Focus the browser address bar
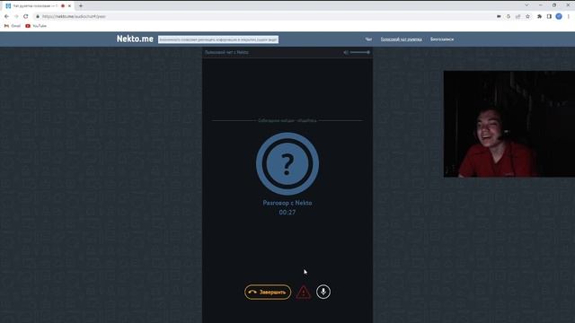The image size is (575, 323). point(264,16)
